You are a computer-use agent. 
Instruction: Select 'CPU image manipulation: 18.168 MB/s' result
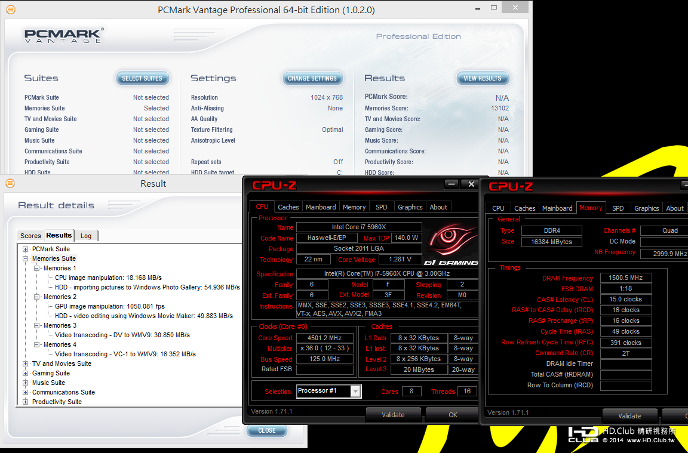click(108, 278)
